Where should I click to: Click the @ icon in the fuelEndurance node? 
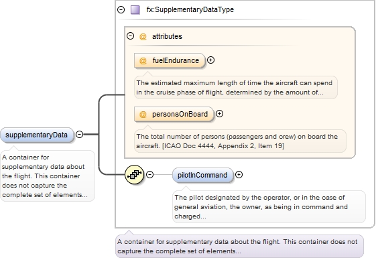pos(143,61)
